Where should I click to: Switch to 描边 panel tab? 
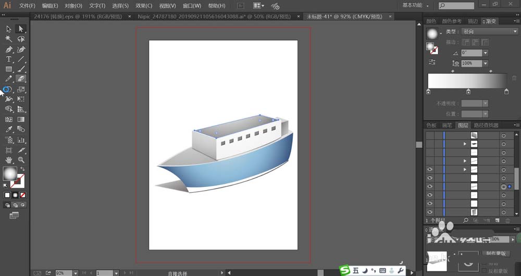coord(473,21)
